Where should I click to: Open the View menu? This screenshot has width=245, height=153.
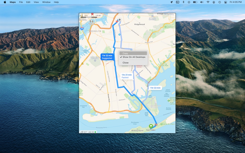(36, 2)
